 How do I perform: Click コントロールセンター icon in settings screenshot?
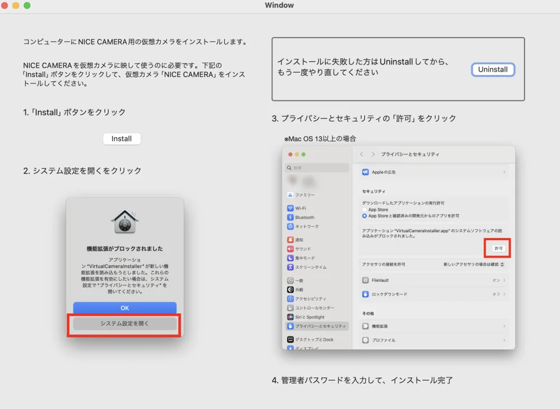coord(290,308)
